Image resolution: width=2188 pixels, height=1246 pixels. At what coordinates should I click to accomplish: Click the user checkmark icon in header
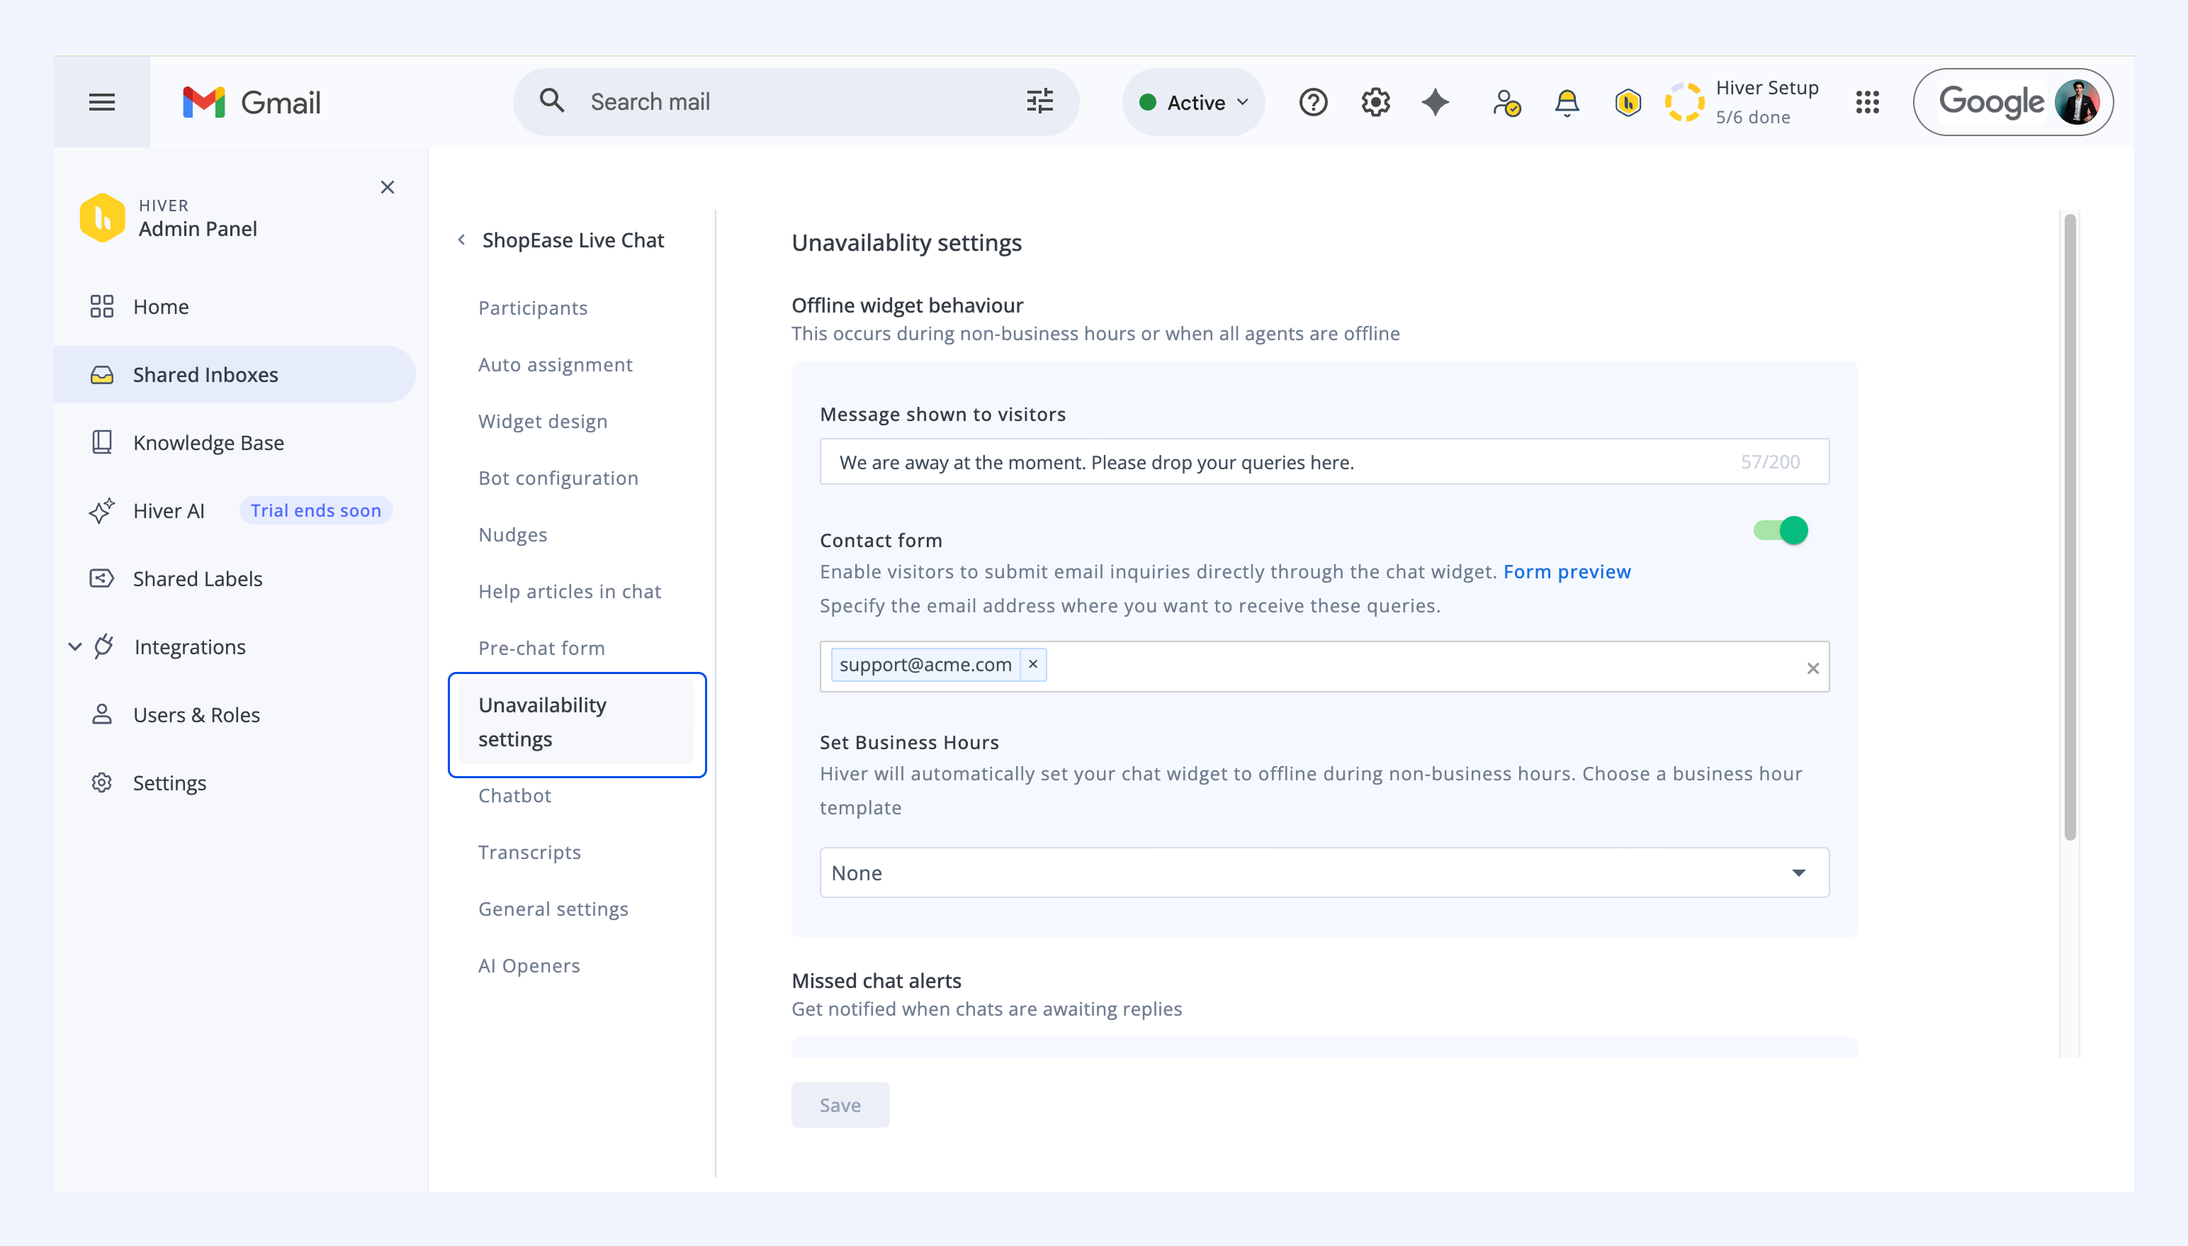1506,102
